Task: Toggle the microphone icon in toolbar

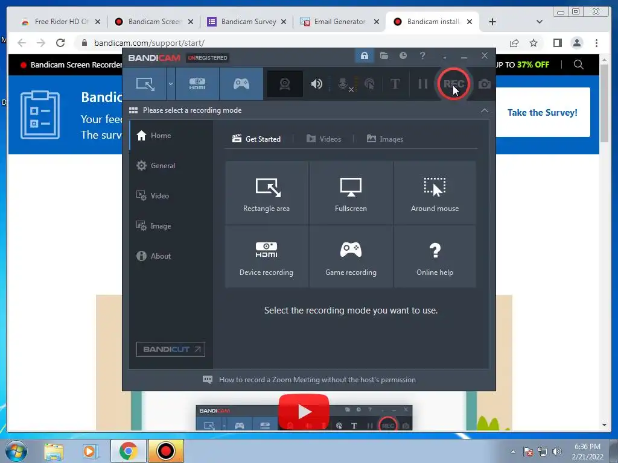Action: click(x=343, y=84)
